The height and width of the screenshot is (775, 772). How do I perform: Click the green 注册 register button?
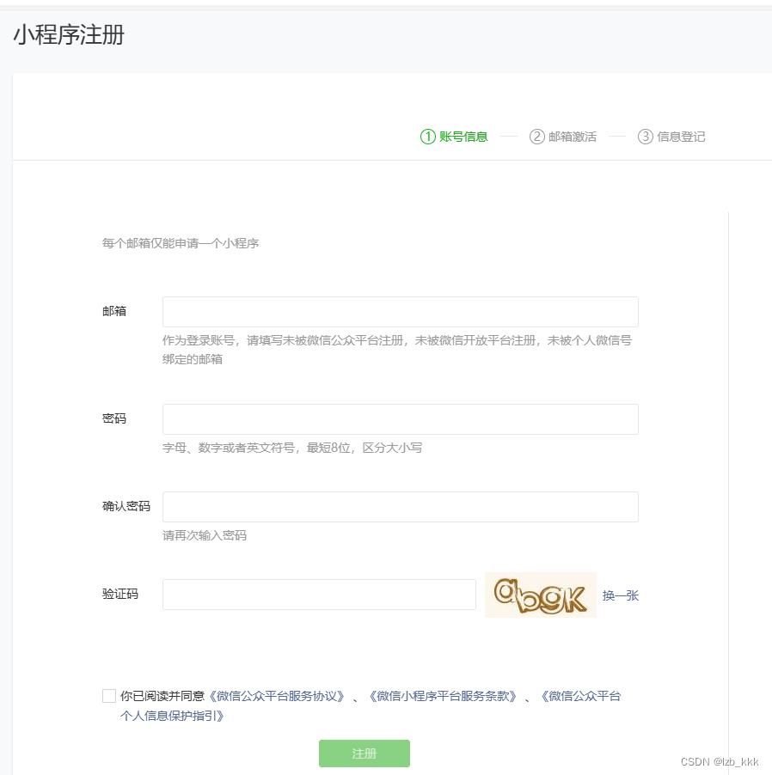point(364,754)
